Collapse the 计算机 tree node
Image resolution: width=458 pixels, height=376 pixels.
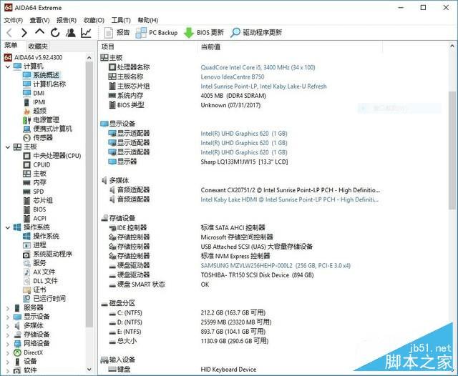point(8,66)
